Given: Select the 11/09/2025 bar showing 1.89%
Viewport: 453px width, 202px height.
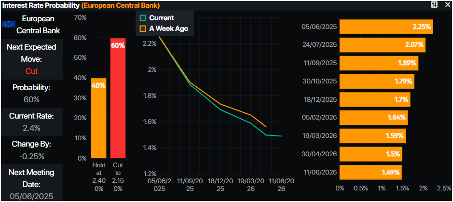Looking at the screenshot, I should 379,63.
